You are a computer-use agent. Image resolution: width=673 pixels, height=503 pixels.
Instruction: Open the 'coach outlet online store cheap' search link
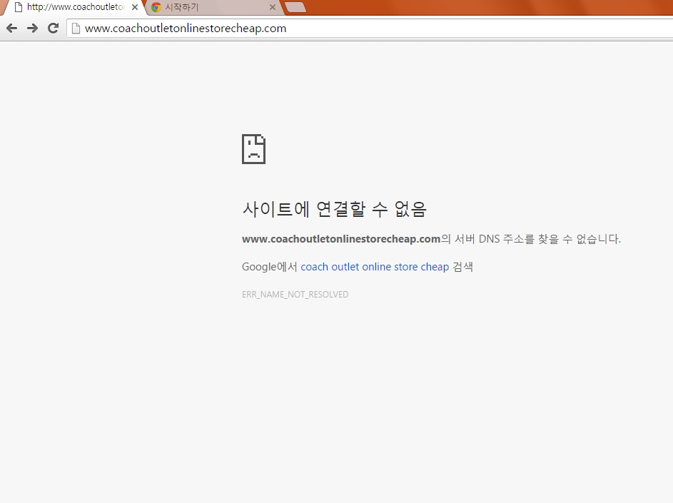(x=375, y=267)
